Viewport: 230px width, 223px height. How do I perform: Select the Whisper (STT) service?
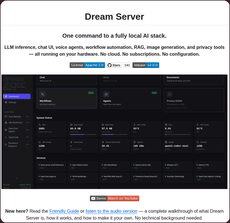click(x=177, y=166)
